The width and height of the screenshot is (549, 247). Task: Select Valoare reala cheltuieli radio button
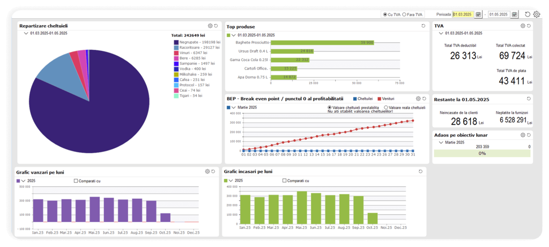tap(385, 108)
